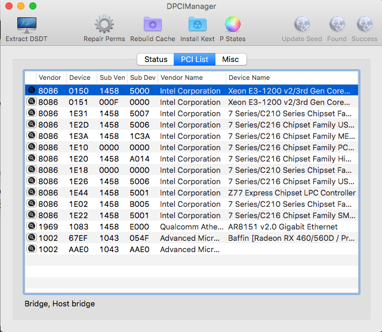Click the 7 Series/C216 Chipset Family Hi... cell
This screenshot has width=382, height=332.
click(x=289, y=159)
